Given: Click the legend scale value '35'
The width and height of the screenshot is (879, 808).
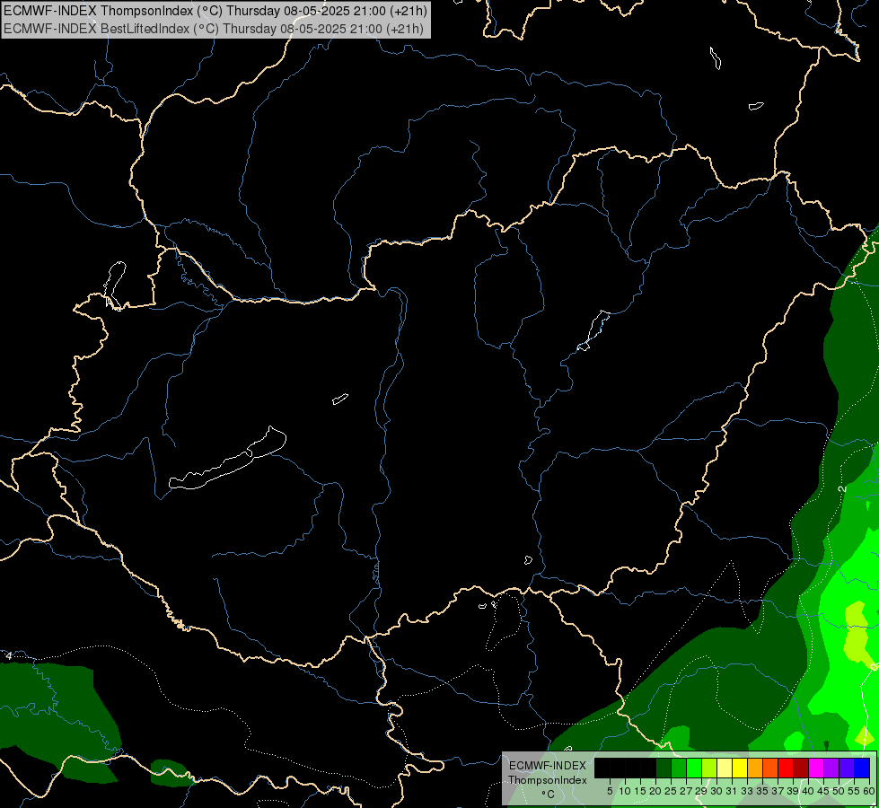Looking at the screenshot, I should pos(762,791).
